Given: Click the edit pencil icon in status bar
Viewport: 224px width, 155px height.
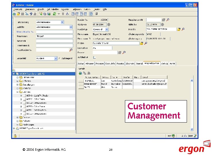Looking at the screenshot, I should [x=195, y=136].
